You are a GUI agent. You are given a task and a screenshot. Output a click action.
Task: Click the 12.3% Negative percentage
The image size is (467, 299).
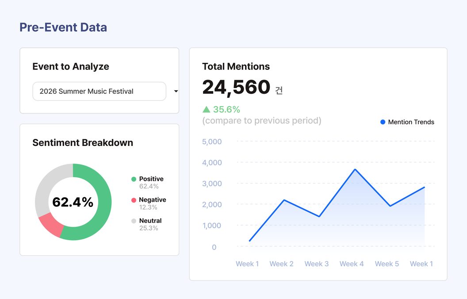pos(148,207)
